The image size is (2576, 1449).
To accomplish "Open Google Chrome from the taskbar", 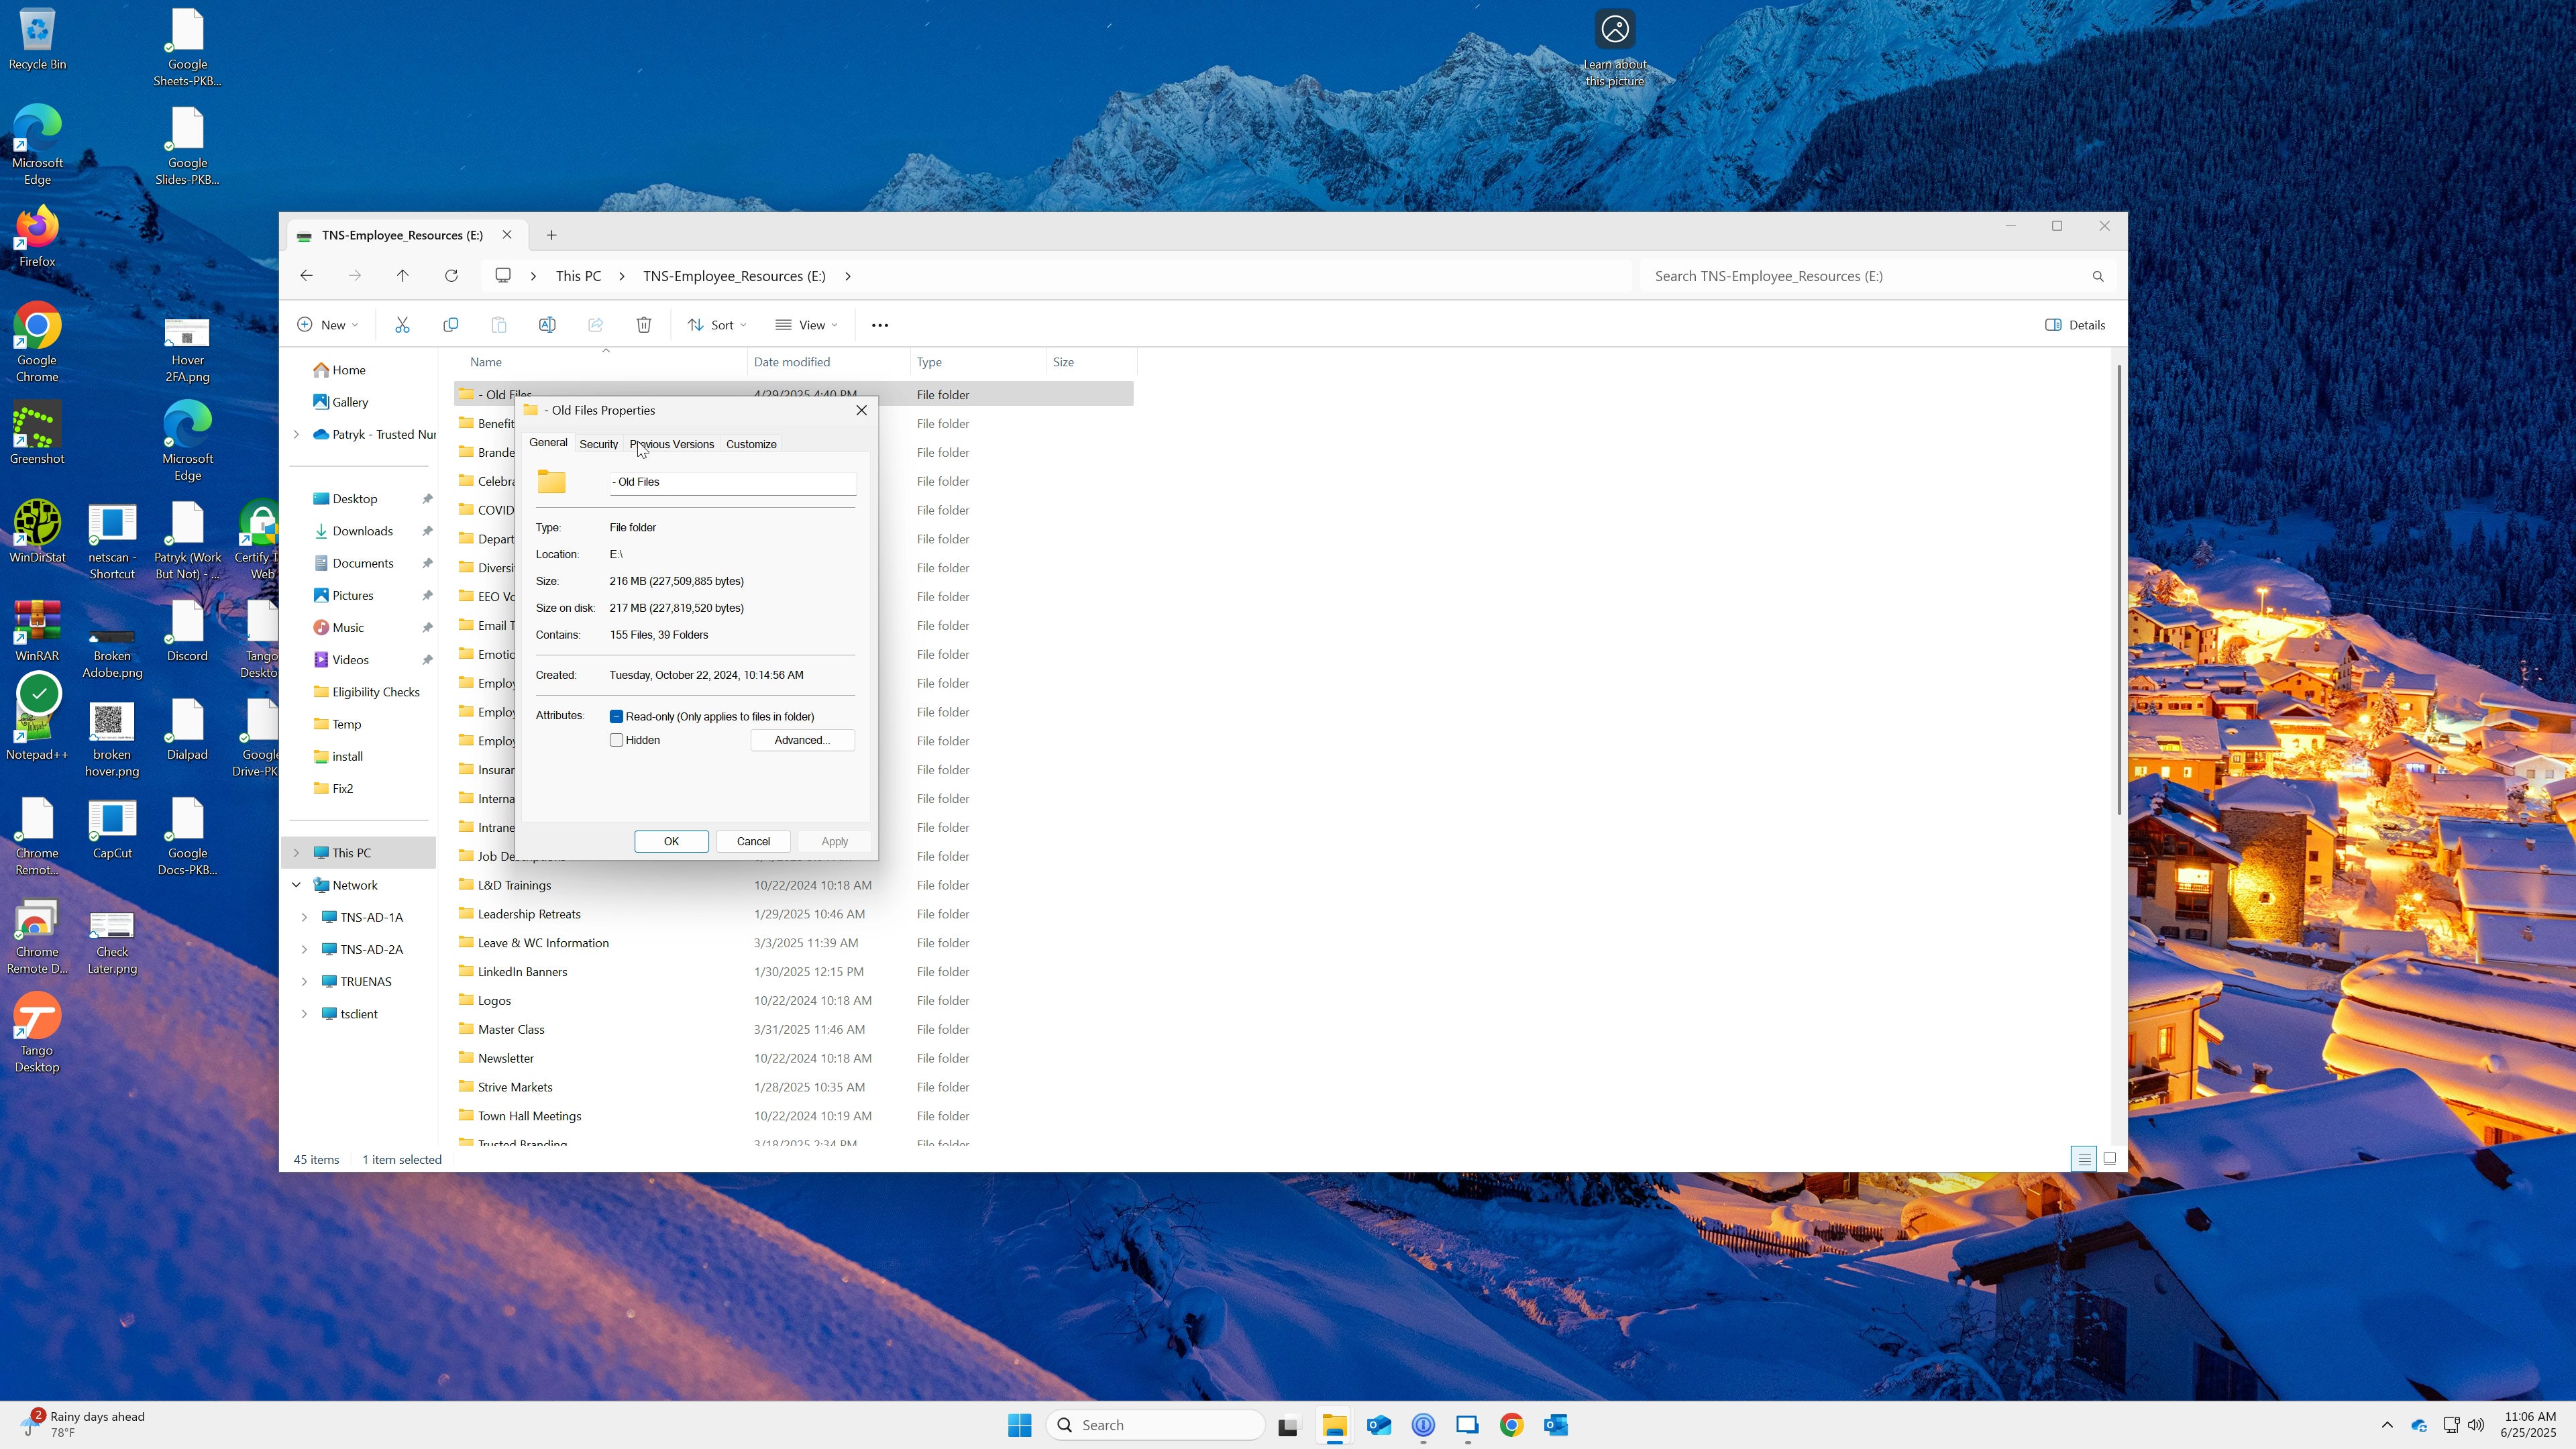I will point(1512,1425).
